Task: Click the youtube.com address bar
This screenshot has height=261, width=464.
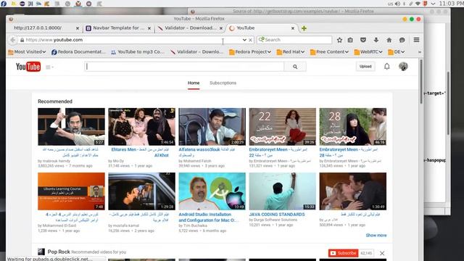Action: pyautogui.click(x=130, y=40)
